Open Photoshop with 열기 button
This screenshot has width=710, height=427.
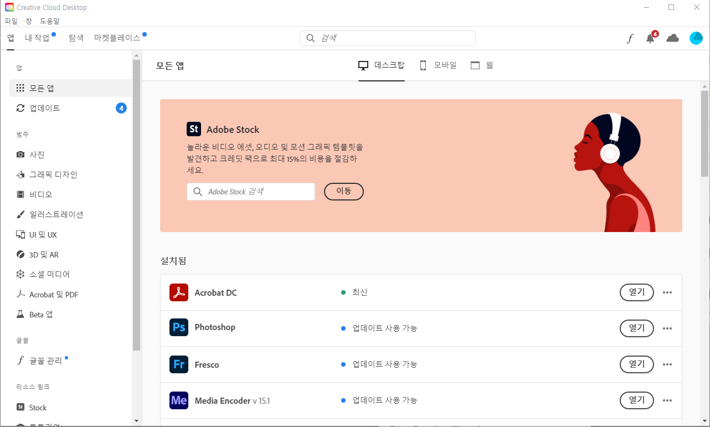pos(637,328)
